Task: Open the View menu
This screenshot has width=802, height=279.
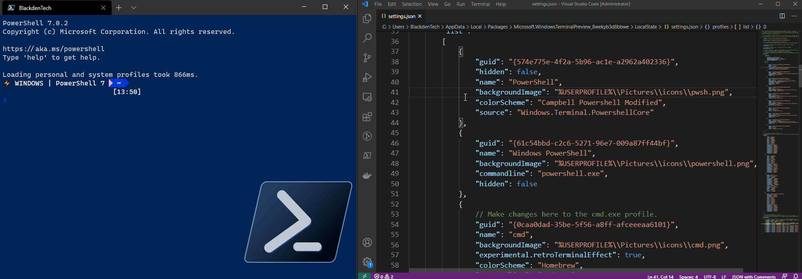Action: [x=433, y=4]
